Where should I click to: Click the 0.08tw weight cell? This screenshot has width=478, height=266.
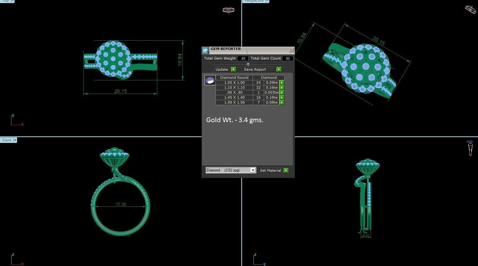[271, 103]
